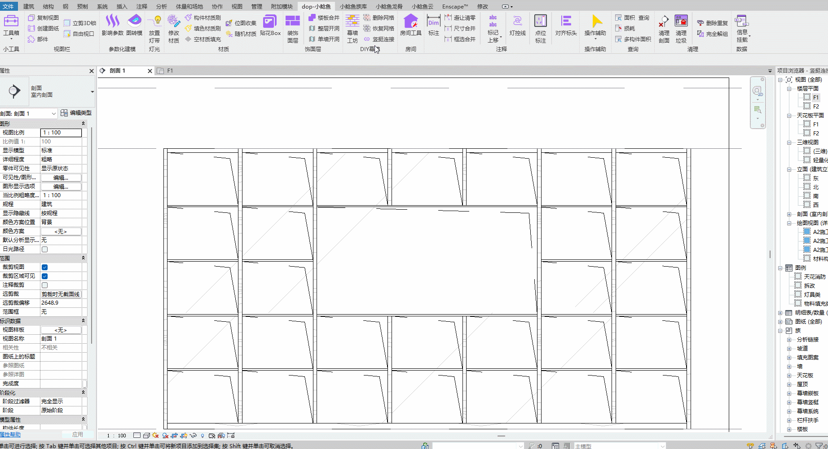Image resolution: width=828 pixels, height=449 pixels.
Task: Select the 创建图纸 create sheet tool
Action: (43, 28)
